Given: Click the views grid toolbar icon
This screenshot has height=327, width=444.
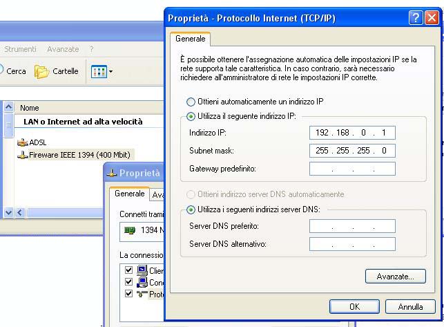Looking at the screenshot, I should 99,71.
